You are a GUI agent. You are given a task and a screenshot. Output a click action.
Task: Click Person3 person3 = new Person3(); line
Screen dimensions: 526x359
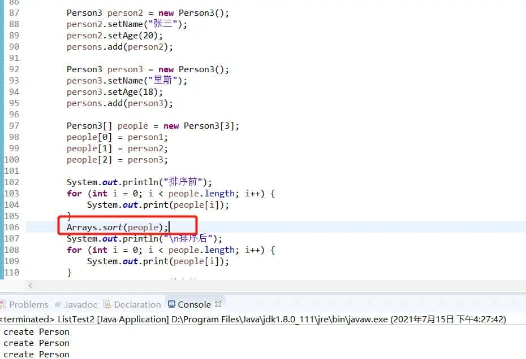[x=148, y=69]
